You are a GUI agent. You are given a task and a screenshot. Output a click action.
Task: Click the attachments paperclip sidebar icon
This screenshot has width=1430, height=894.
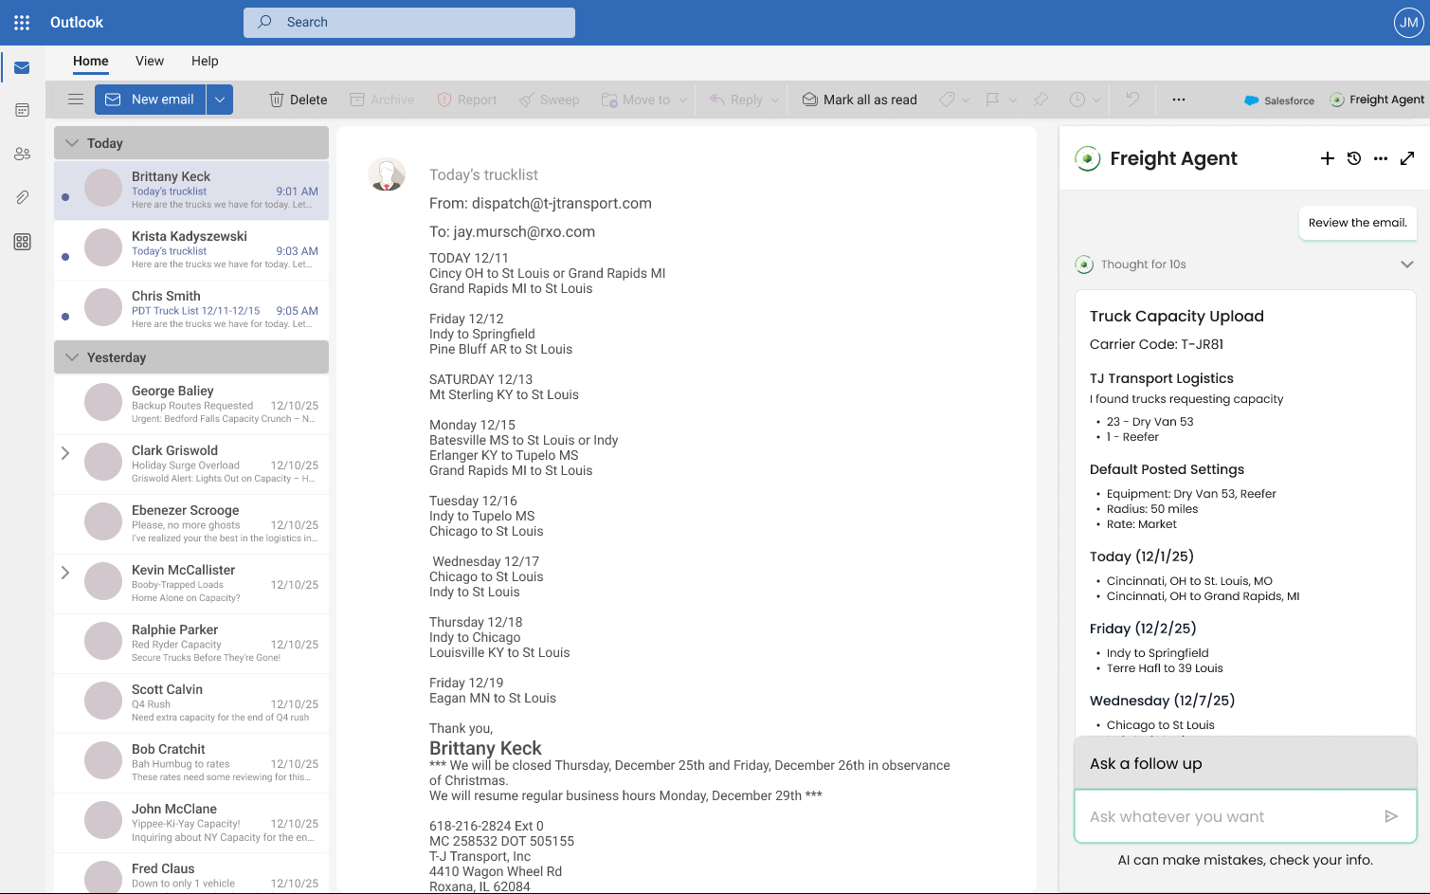click(x=22, y=197)
